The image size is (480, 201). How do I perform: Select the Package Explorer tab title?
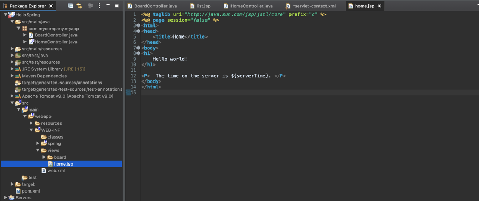tap(28, 6)
